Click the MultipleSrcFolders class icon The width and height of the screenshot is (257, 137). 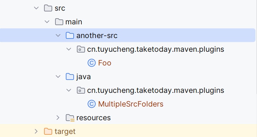[92, 104]
